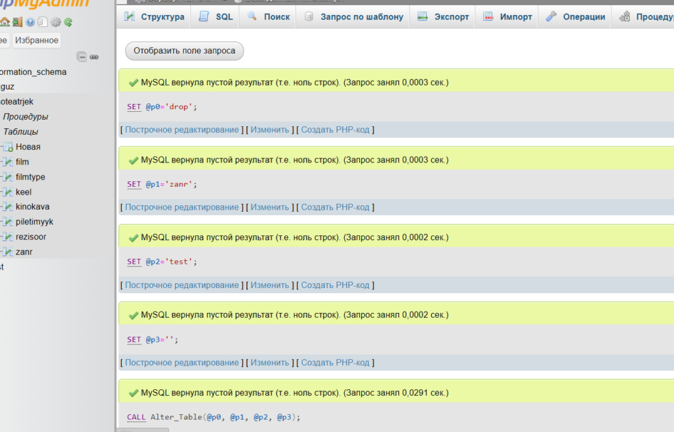Viewport: 674px width, 432px height.
Task: Click the table icon next to piletimyyk
Action: tap(8, 222)
